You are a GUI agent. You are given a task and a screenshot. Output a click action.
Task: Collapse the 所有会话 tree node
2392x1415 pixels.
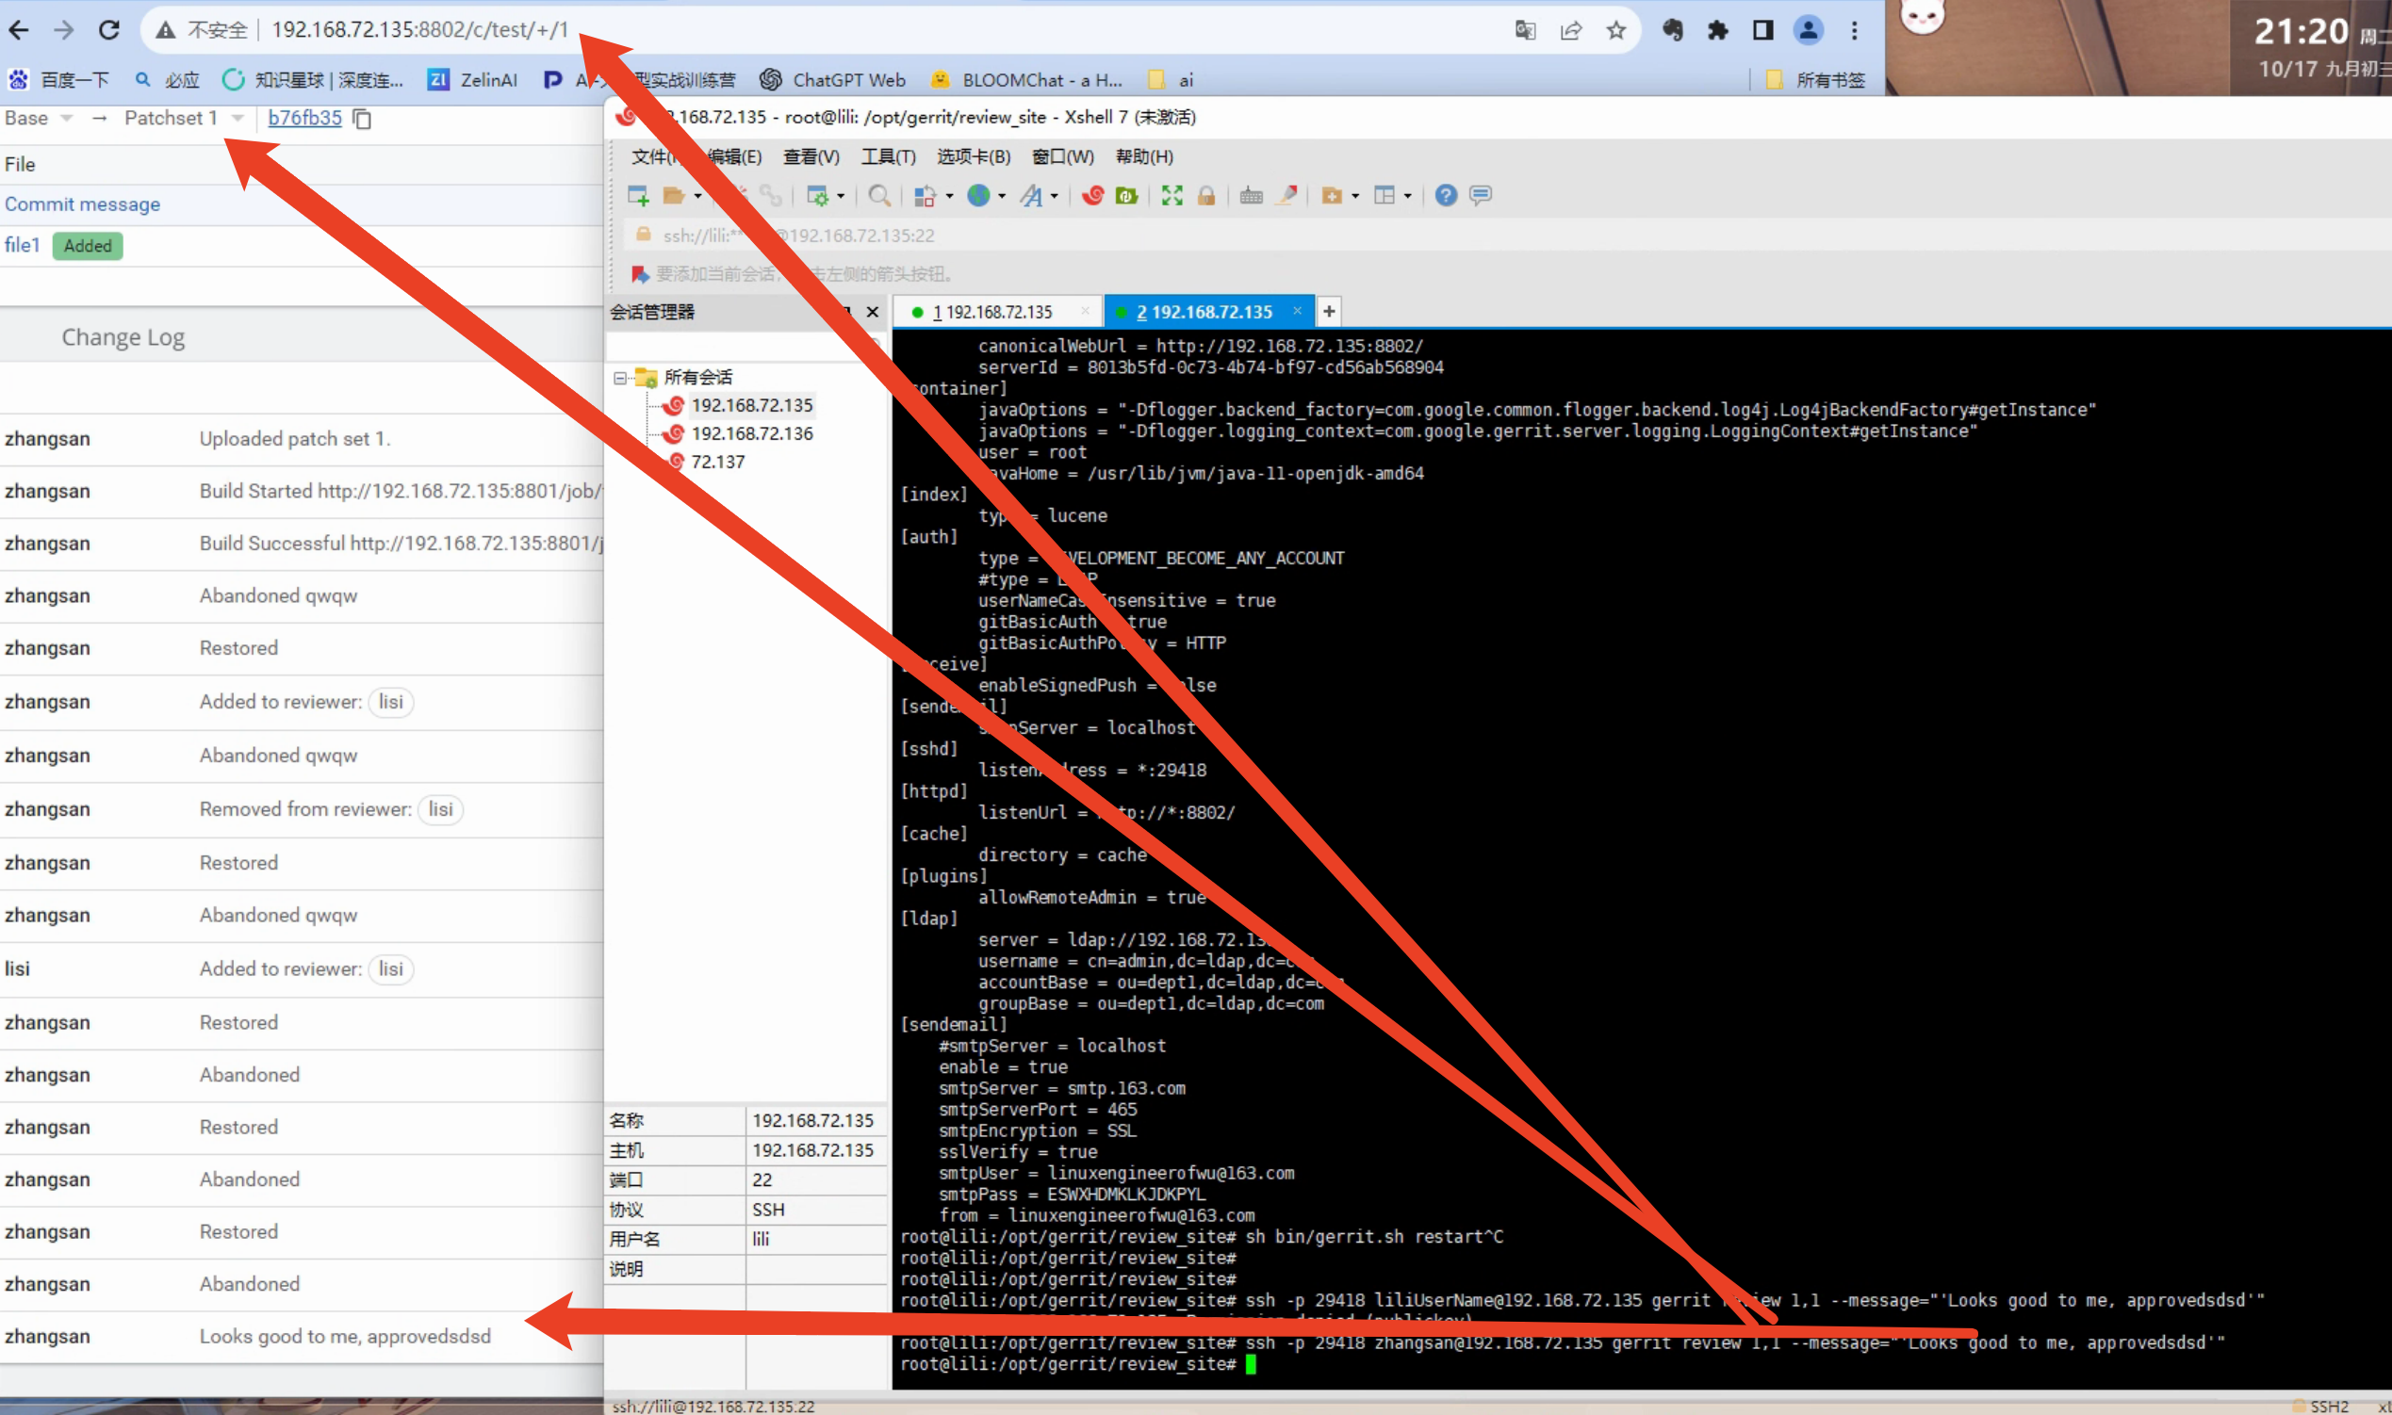pyautogui.click(x=620, y=379)
